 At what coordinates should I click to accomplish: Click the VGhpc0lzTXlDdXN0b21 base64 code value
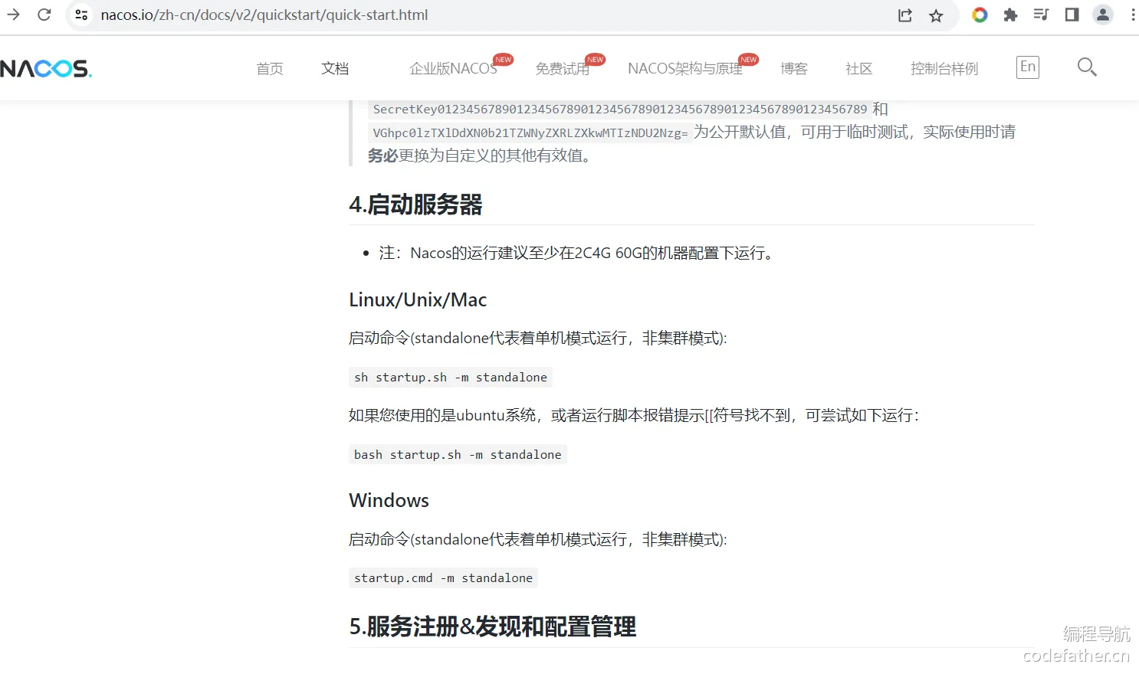pos(530,133)
